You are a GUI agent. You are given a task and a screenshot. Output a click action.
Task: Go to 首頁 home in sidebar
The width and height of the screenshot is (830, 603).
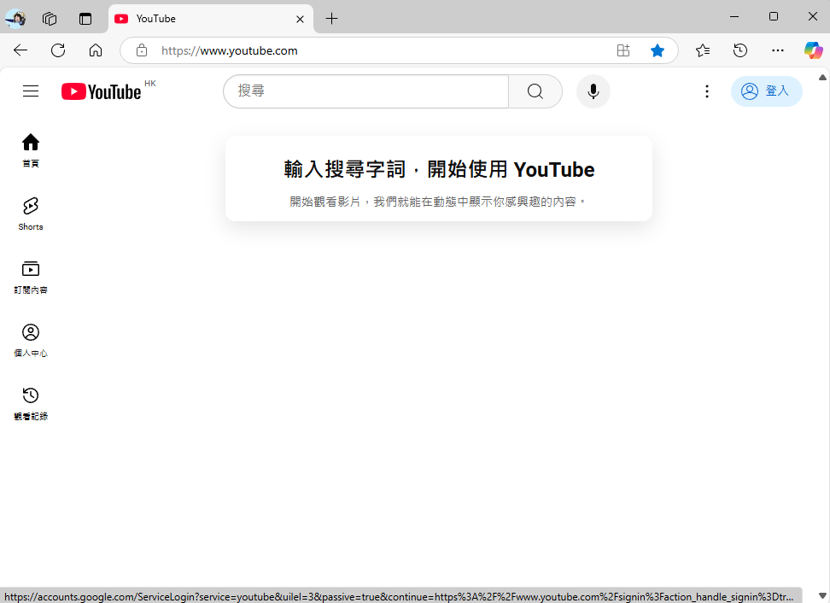31,150
